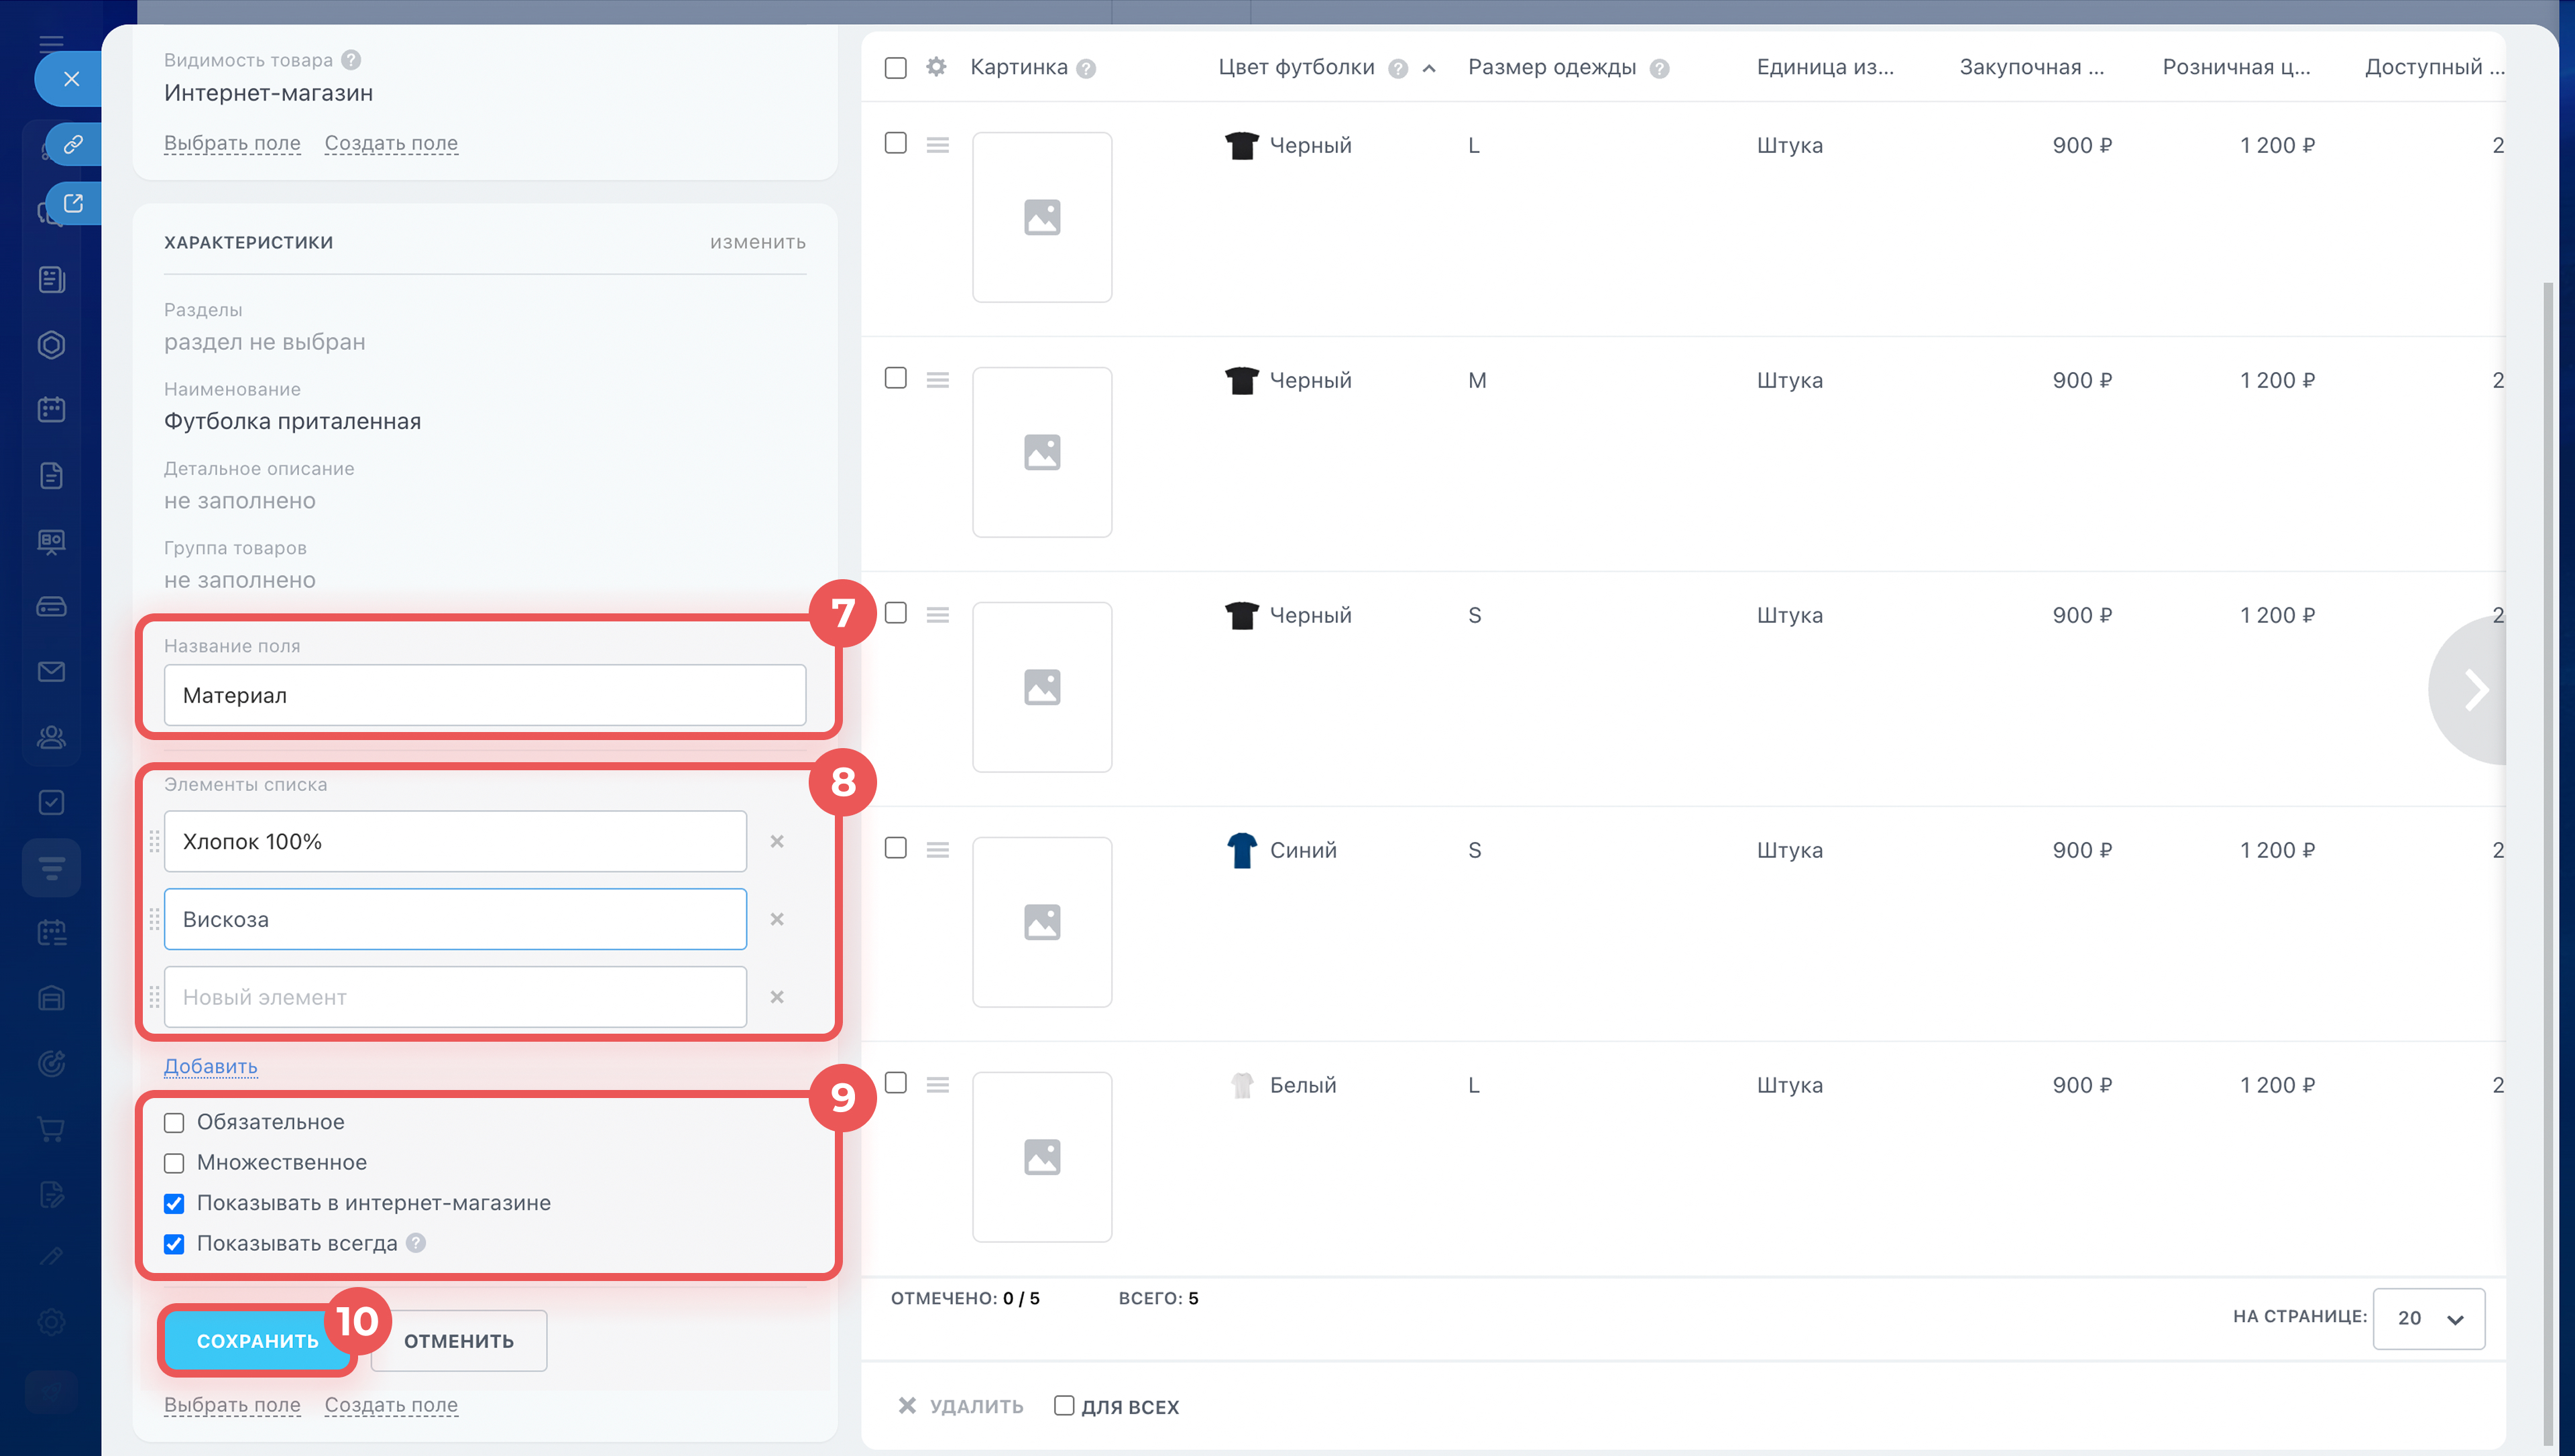Click drag handle of Синий row
This screenshot has width=2575, height=1456.
pyautogui.click(x=937, y=849)
